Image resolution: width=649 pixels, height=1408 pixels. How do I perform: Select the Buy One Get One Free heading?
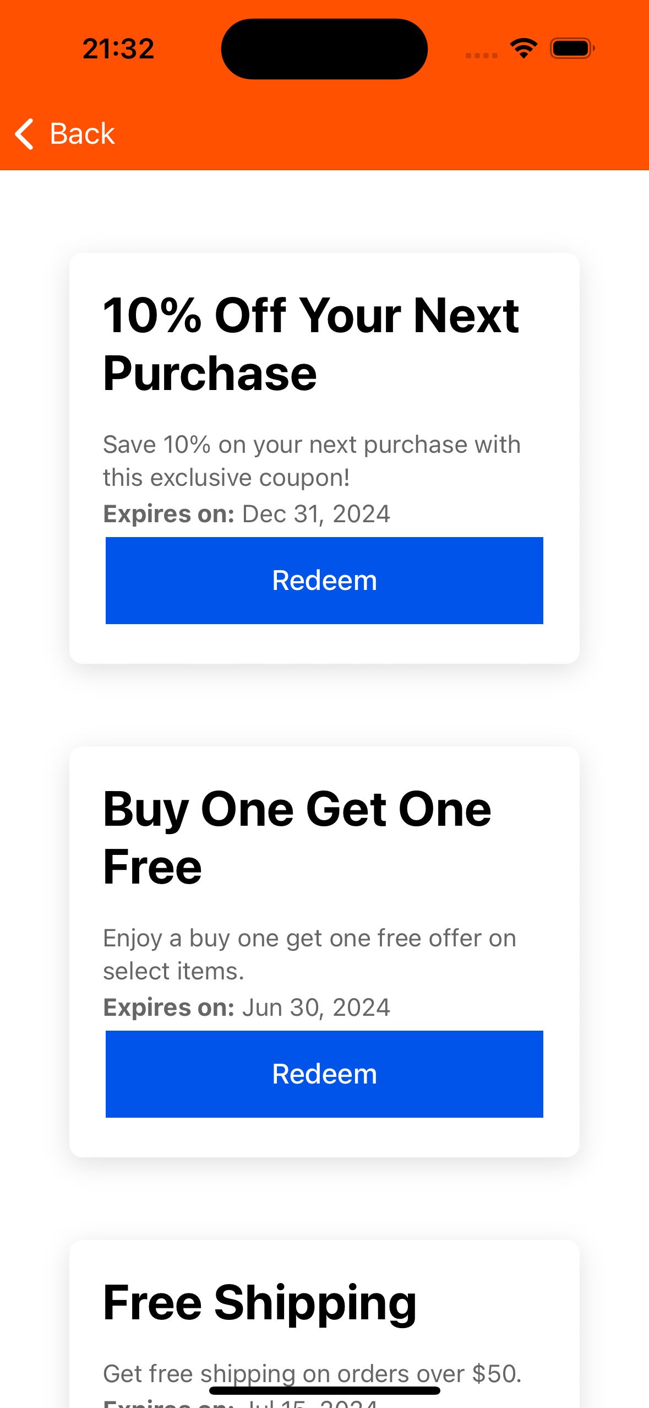297,837
